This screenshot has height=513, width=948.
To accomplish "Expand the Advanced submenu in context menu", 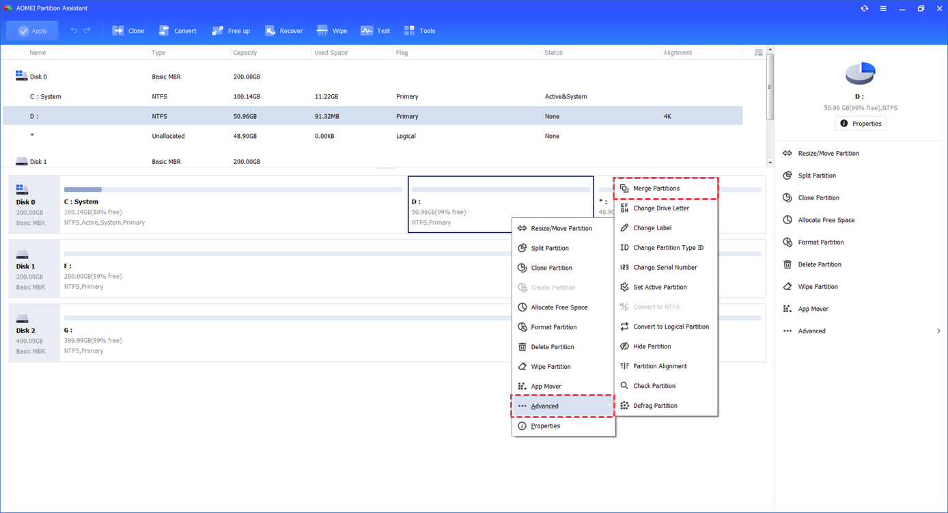I will point(563,406).
